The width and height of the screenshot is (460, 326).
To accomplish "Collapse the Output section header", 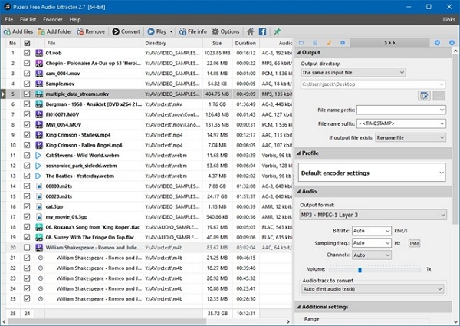I will [x=373, y=52].
